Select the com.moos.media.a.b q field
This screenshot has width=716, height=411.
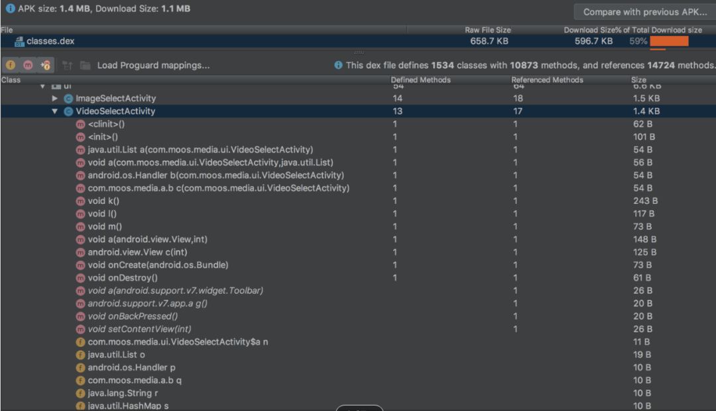coord(358,380)
